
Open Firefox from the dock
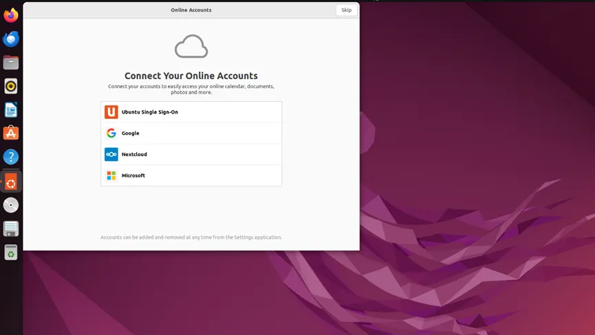(11, 16)
